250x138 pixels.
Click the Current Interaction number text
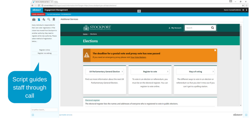pos(59,14)
